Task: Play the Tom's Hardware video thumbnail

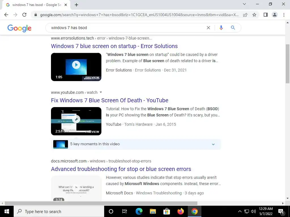Action: [x=76, y=121]
